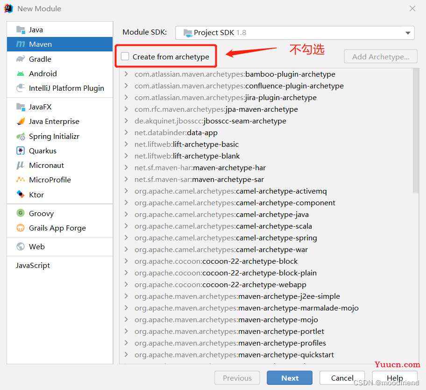Click the Android robot icon
Viewport: 426px width, 390px height.
[x=21, y=73]
